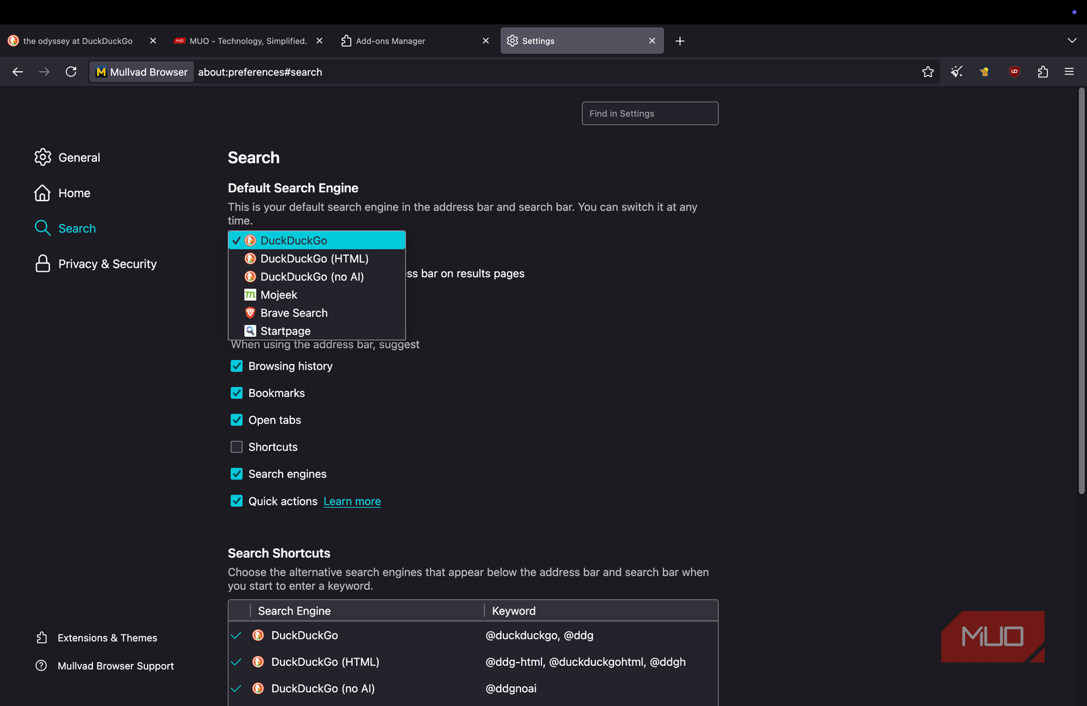Bookmark this page with the star icon
Image resolution: width=1087 pixels, height=706 pixels.
click(x=928, y=72)
